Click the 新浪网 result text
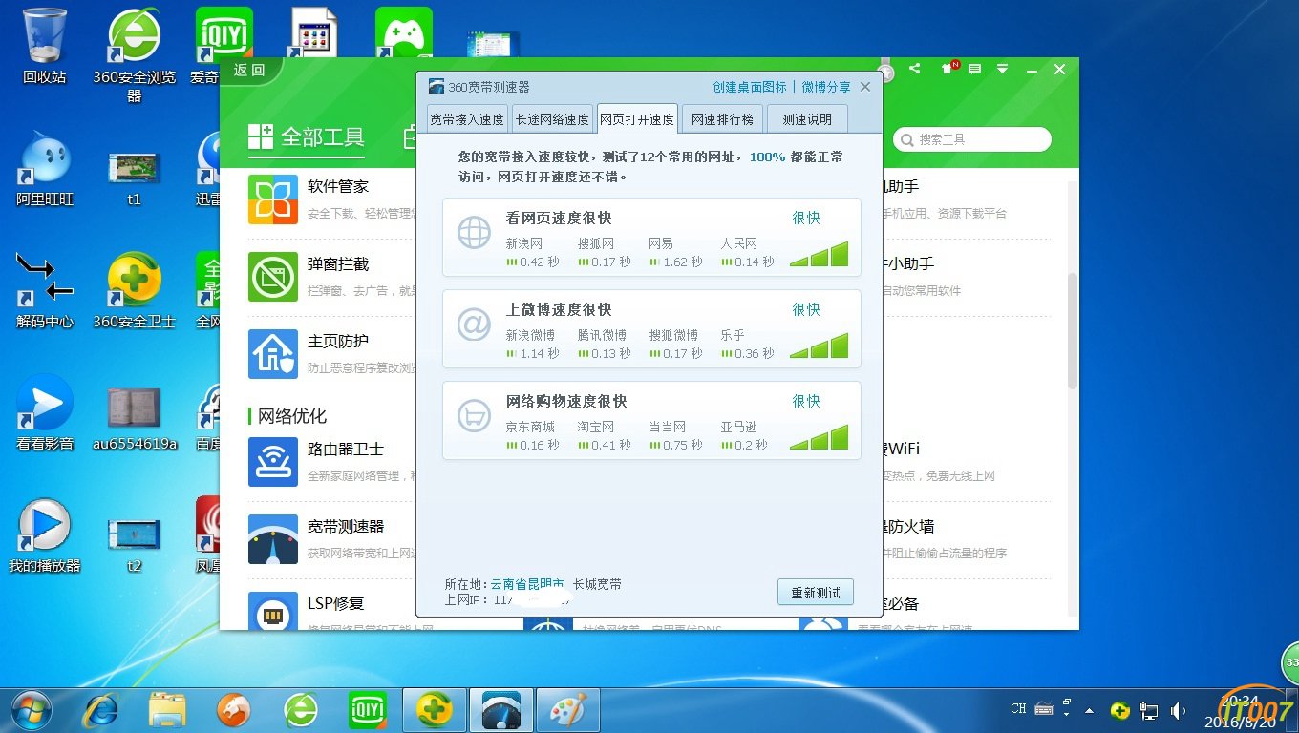 tap(523, 243)
